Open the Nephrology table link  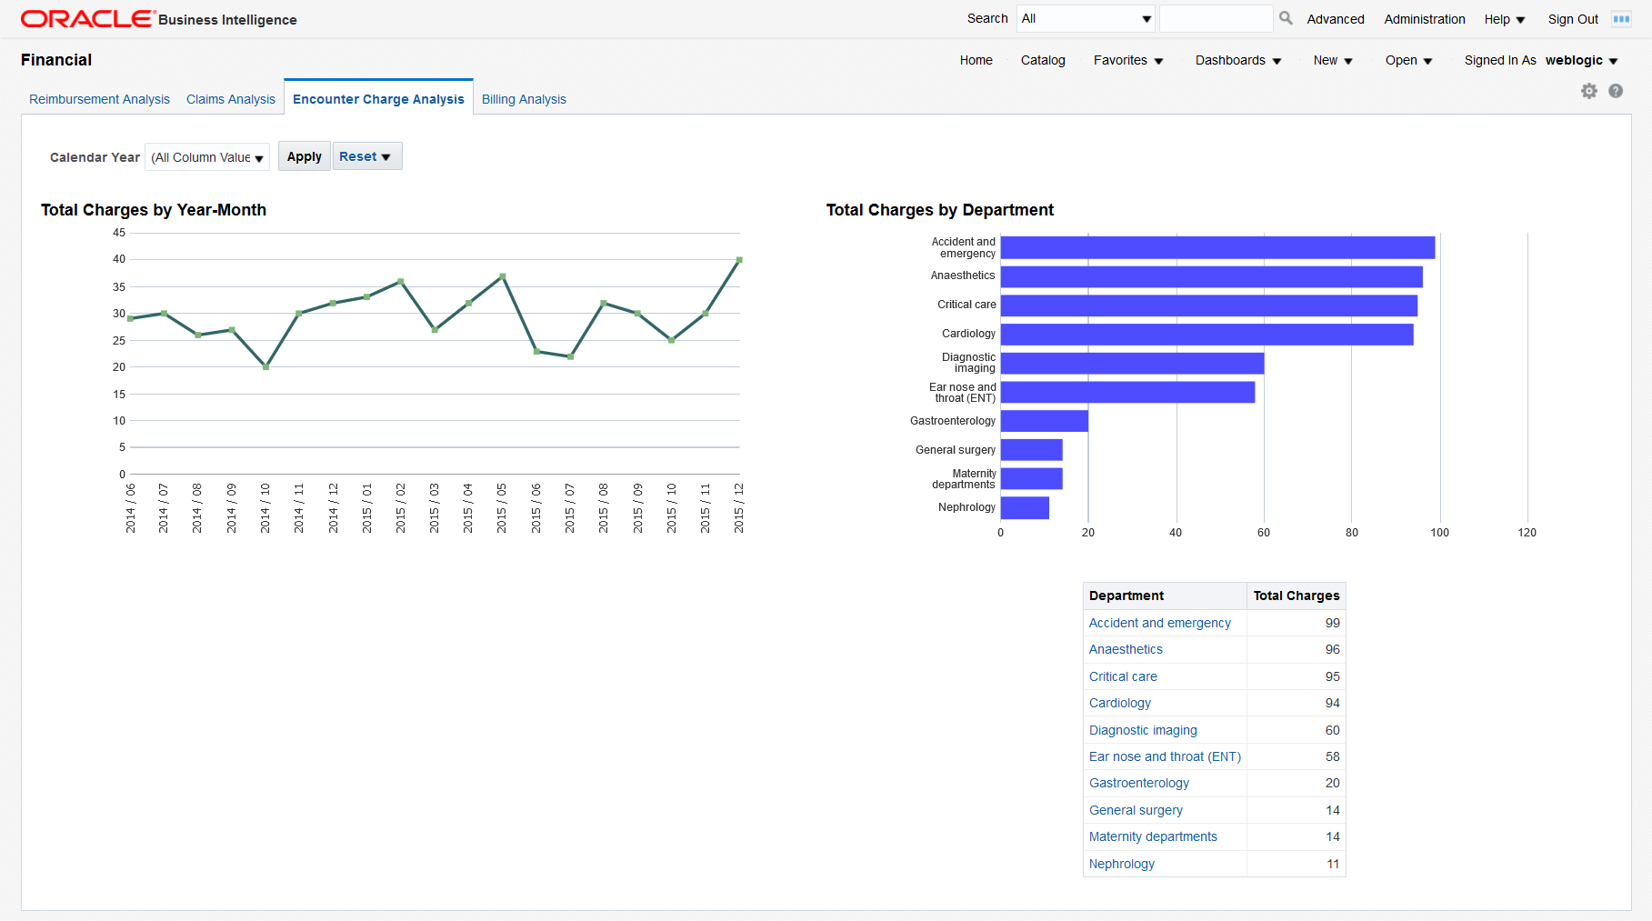point(1121,864)
